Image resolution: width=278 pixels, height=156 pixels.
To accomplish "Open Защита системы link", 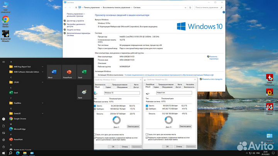I will point(73,30).
